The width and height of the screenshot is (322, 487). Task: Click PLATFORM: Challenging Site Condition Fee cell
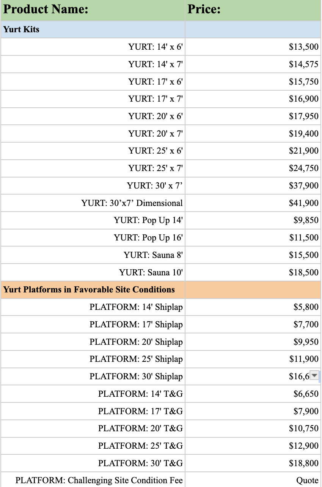pos(93,480)
